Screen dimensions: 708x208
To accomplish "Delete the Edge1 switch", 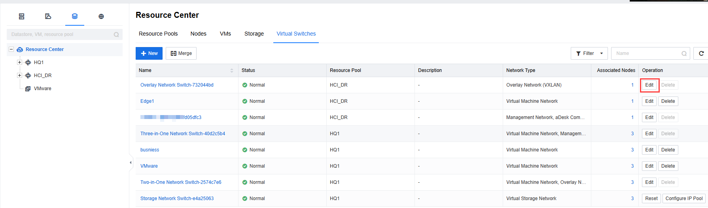I will 668,101.
